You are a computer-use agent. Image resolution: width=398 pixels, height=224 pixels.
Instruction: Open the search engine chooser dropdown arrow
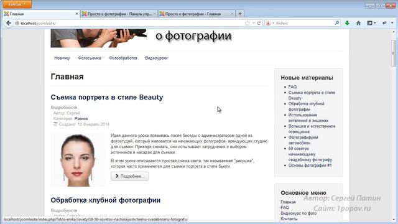coord(273,23)
